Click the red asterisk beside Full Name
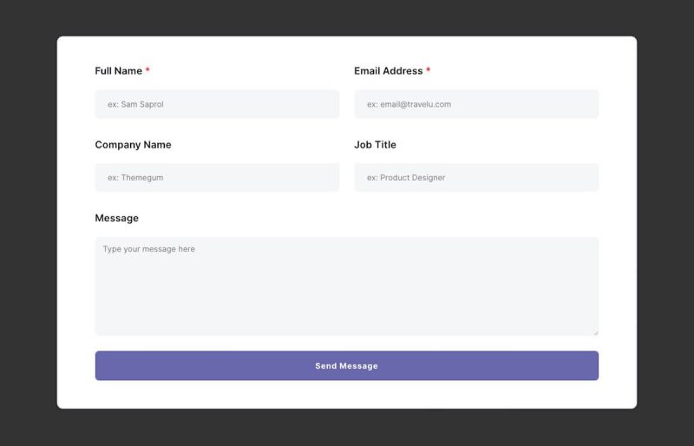694x446 pixels. pos(147,70)
